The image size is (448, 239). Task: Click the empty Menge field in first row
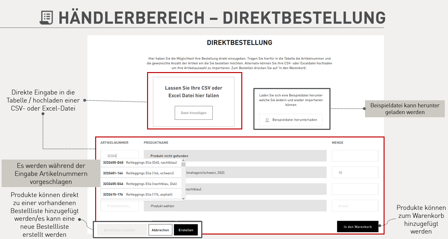[355, 156]
